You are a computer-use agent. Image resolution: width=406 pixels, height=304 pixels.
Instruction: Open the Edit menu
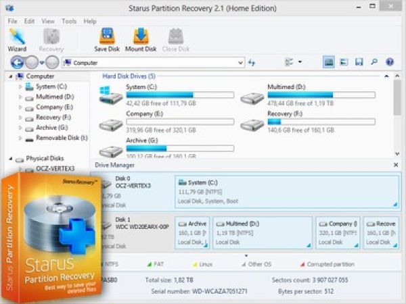tap(29, 21)
